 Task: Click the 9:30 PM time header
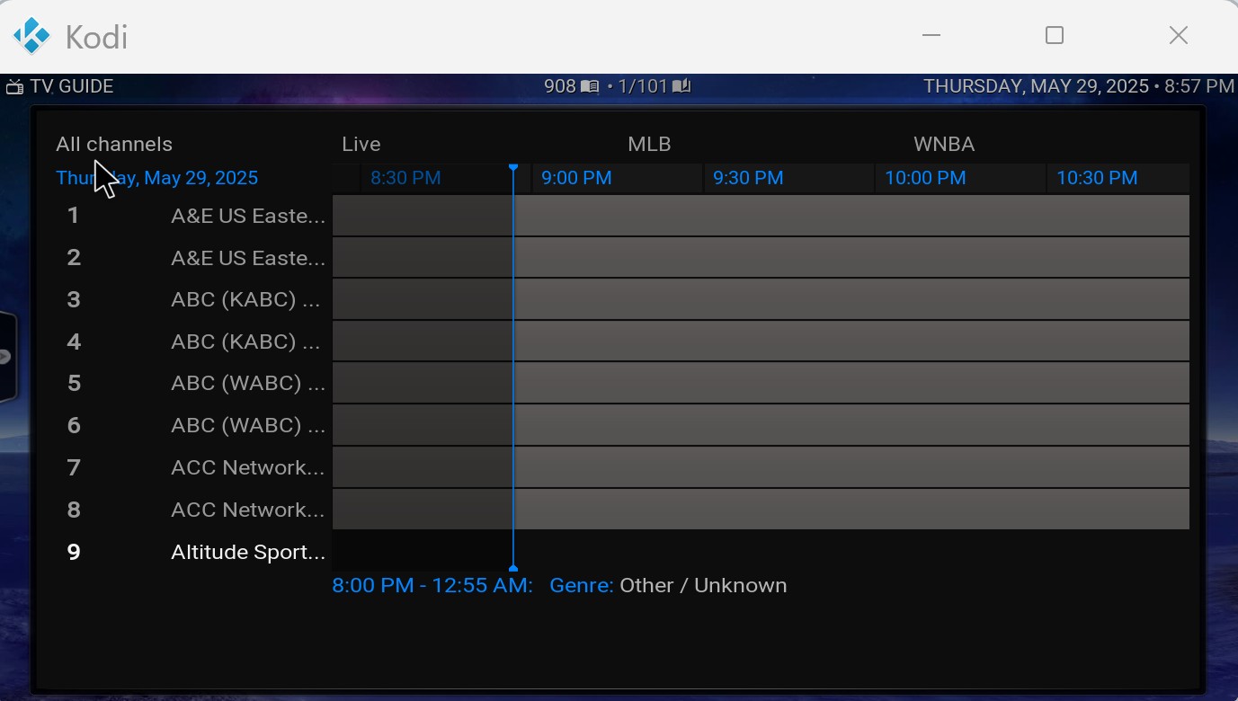(748, 178)
